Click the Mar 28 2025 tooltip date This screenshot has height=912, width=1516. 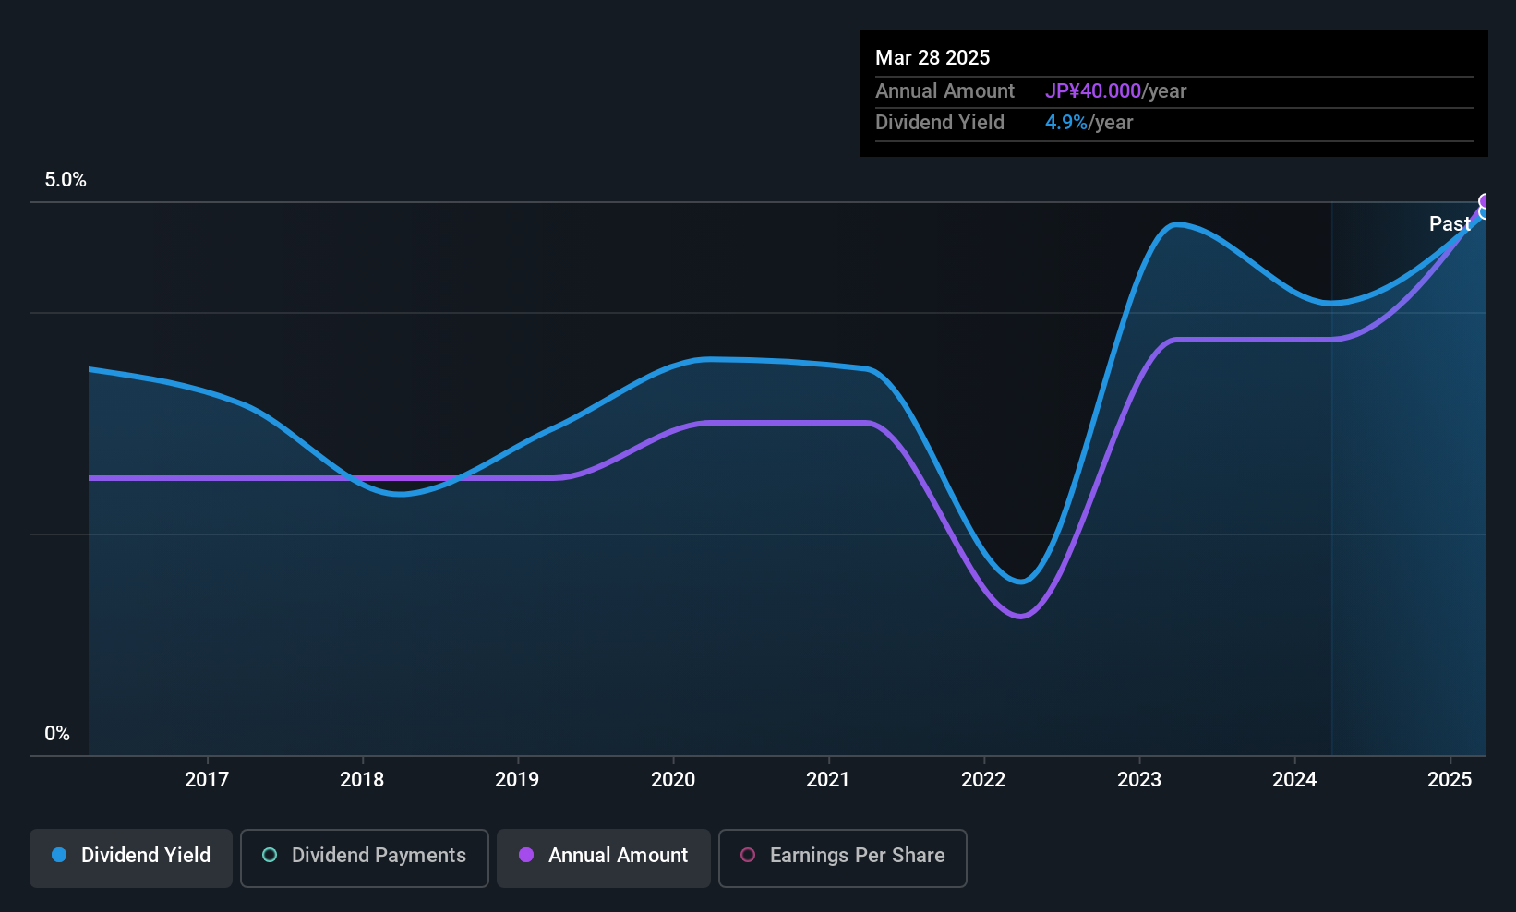point(932,57)
